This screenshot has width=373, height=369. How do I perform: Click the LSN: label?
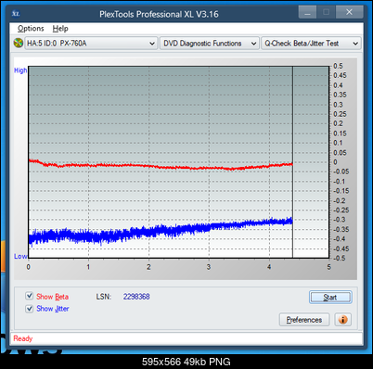pyautogui.click(x=103, y=297)
